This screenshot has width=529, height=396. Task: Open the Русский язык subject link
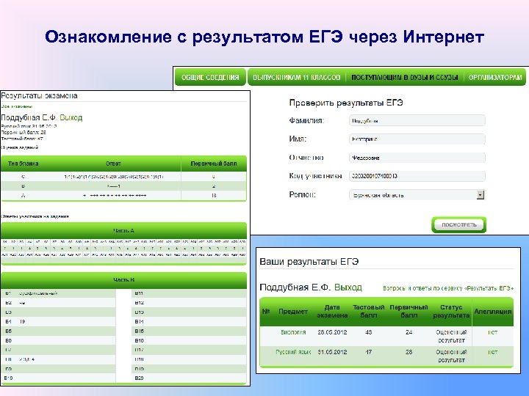click(293, 352)
